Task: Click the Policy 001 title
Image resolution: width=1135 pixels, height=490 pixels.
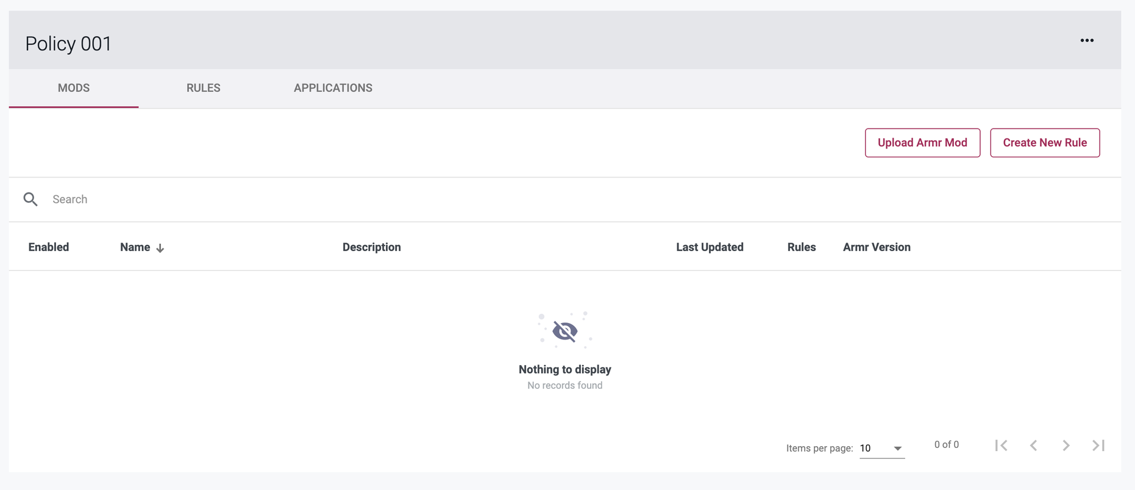Action: [x=68, y=44]
